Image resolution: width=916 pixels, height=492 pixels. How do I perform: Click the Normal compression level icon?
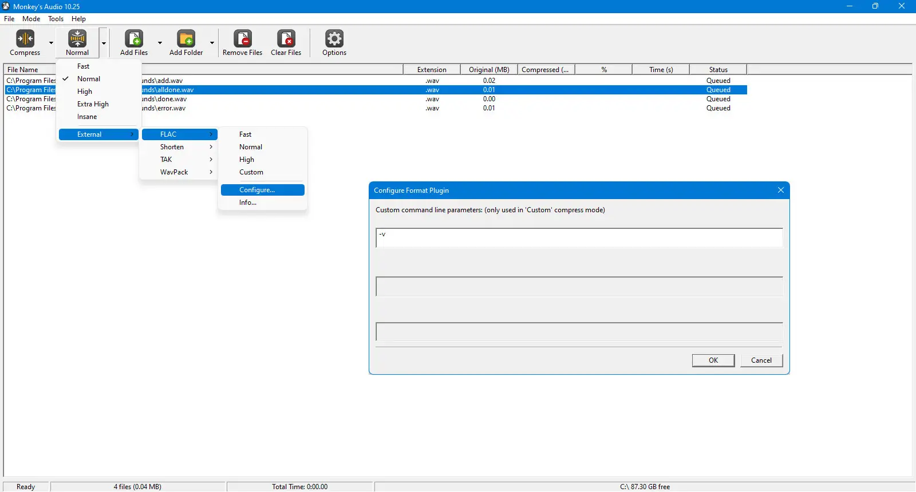pos(77,39)
